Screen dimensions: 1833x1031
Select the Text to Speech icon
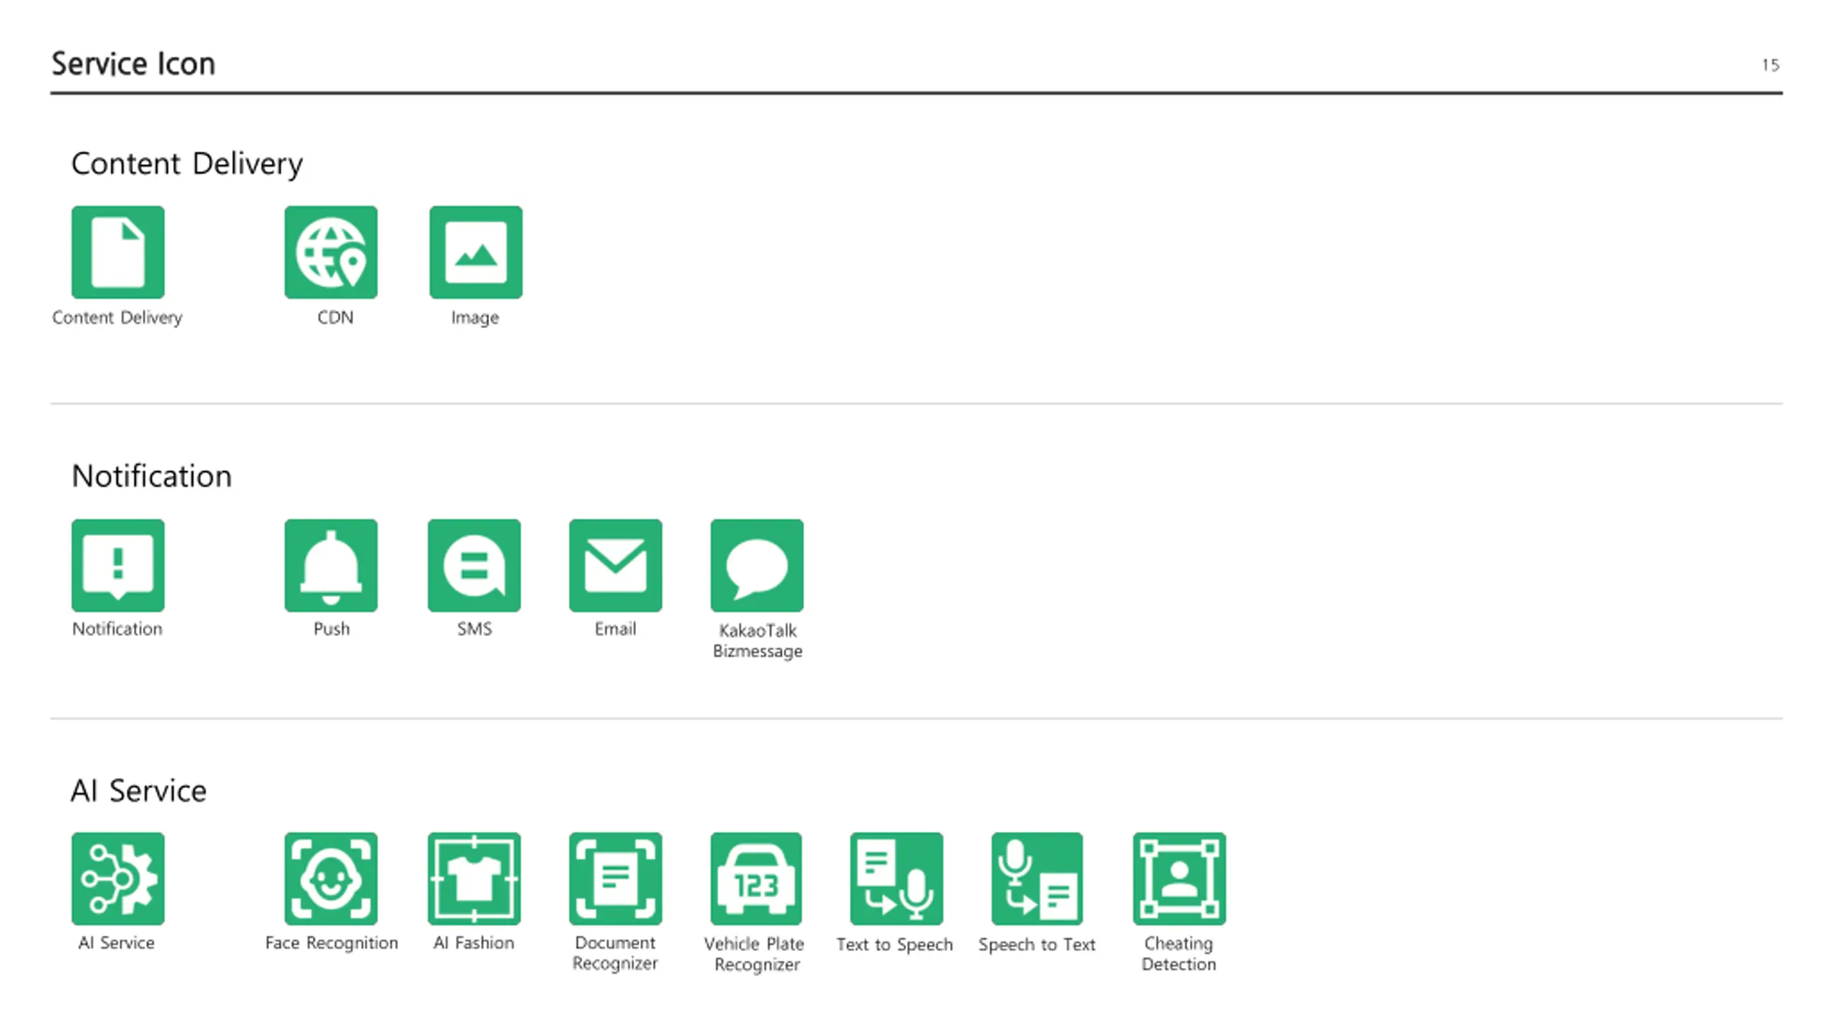coord(896,878)
